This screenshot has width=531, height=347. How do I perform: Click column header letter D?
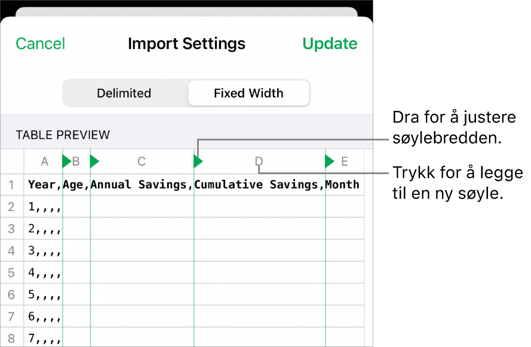pyautogui.click(x=258, y=161)
